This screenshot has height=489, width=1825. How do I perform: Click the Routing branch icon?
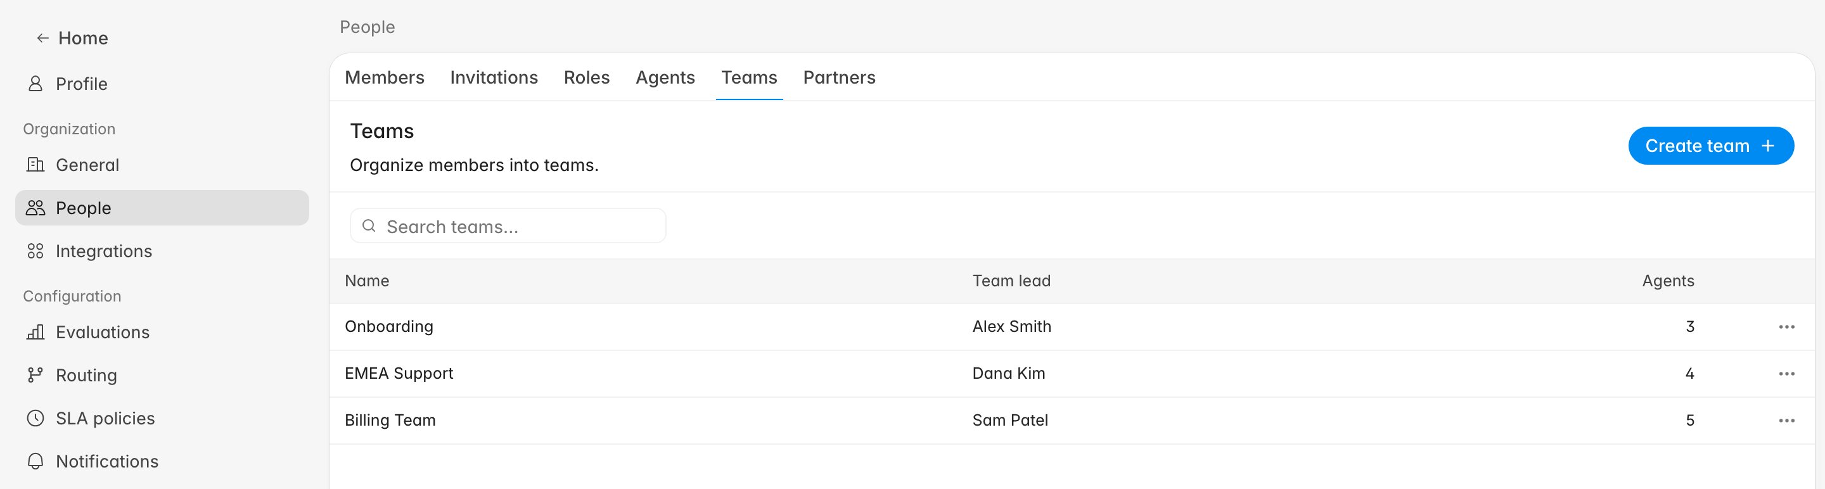[35, 375]
